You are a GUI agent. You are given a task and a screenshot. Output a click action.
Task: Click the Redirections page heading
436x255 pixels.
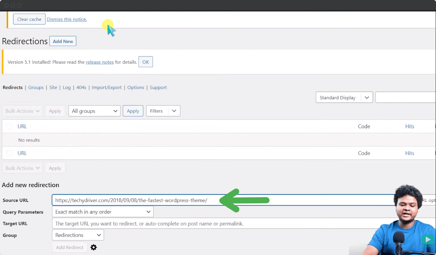[x=25, y=41]
